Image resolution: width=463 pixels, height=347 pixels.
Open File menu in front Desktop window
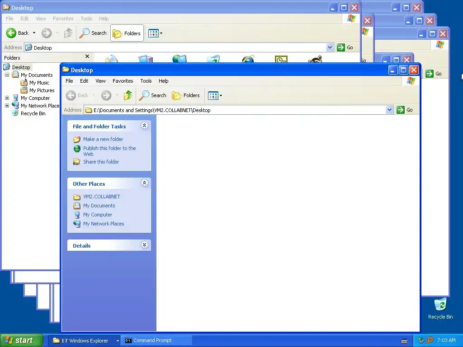pos(69,81)
